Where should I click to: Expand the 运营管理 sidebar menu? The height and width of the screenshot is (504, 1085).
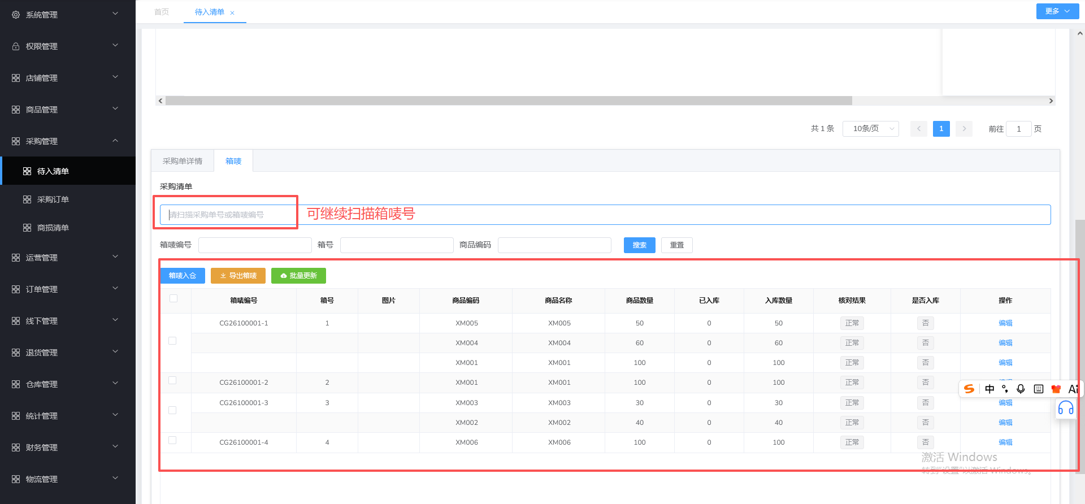point(68,258)
